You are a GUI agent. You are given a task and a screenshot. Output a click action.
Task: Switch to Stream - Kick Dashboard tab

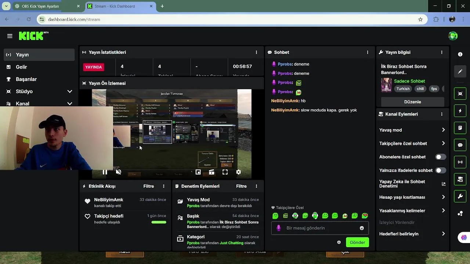[x=120, y=6]
